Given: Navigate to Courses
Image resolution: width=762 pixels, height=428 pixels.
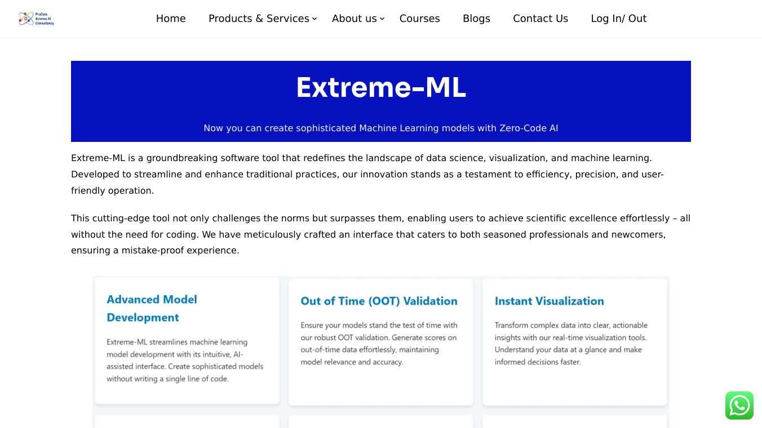Looking at the screenshot, I should click(419, 19).
